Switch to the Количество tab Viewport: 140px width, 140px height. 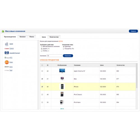tap(54, 37)
